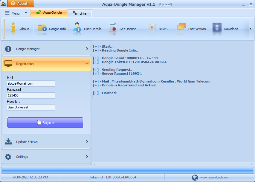This screenshot has width=255, height=182.
Task: Select the About label in ribbon
Action: point(25,29)
